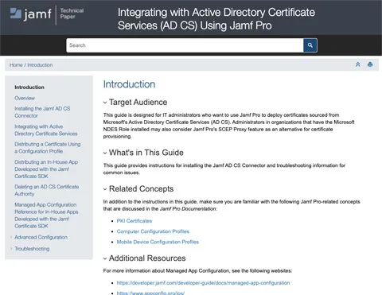Viewport: 382px width, 295px height.
Task: Collapse the Additional Resources section
Action: point(105,258)
